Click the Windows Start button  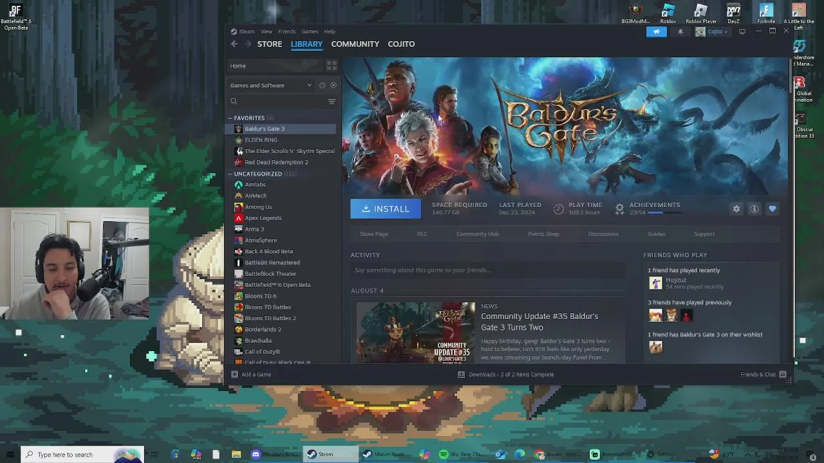click(10, 455)
